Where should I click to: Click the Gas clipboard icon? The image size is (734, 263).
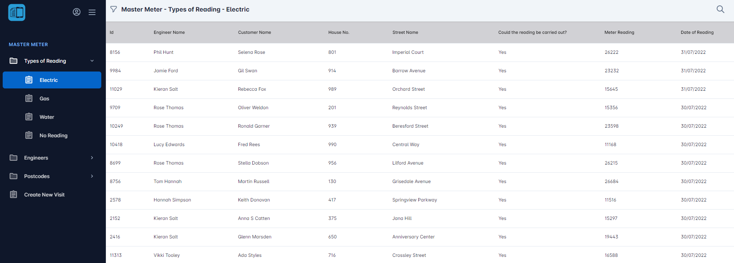pyautogui.click(x=29, y=98)
